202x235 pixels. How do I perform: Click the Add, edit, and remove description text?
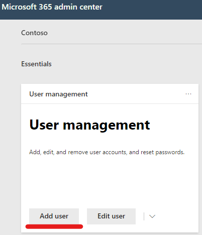tap(107, 152)
